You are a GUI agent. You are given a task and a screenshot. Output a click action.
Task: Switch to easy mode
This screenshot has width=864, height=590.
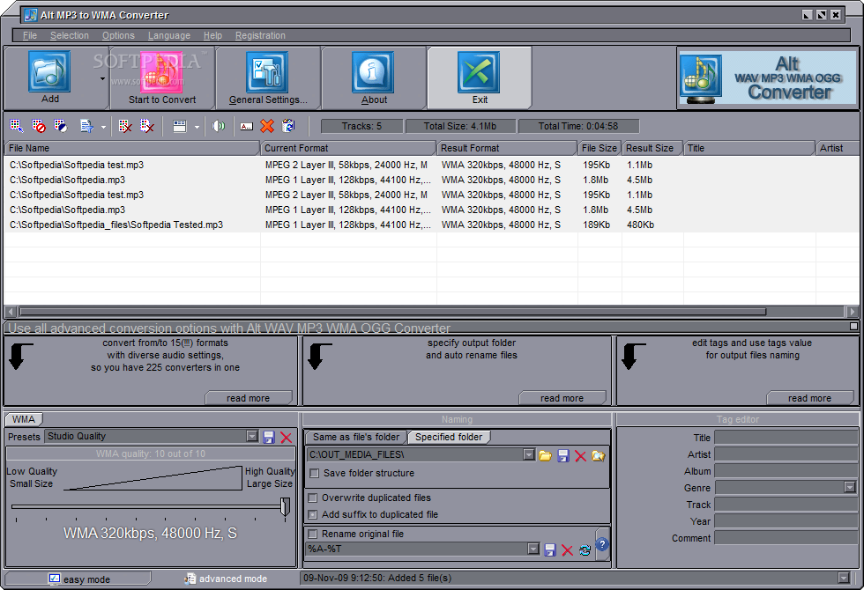[x=78, y=579]
